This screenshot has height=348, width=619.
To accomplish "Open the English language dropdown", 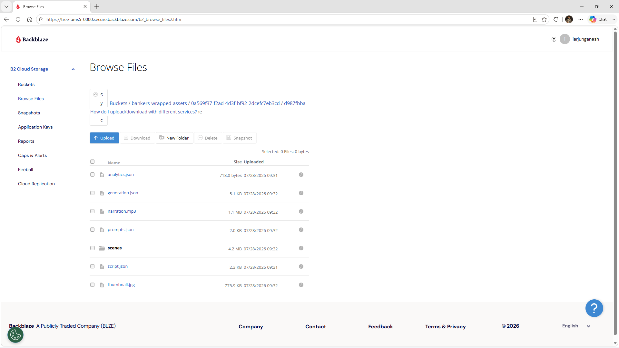I will click(576, 326).
